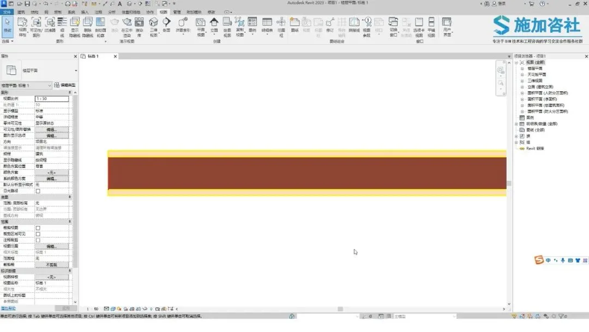Open the 过滤器 (Filters) tool

(50, 25)
